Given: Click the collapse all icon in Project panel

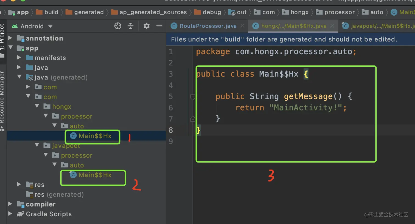Looking at the screenshot, I should (x=131, y=26).
